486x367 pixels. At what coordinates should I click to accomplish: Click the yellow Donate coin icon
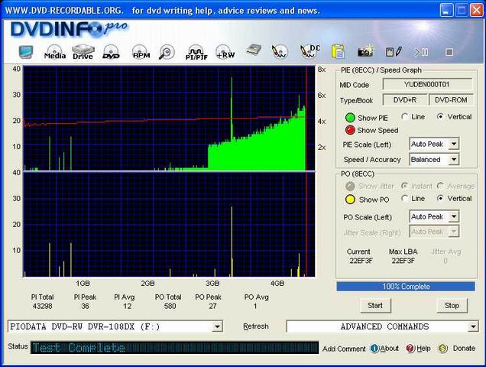(x=443, y=349)
